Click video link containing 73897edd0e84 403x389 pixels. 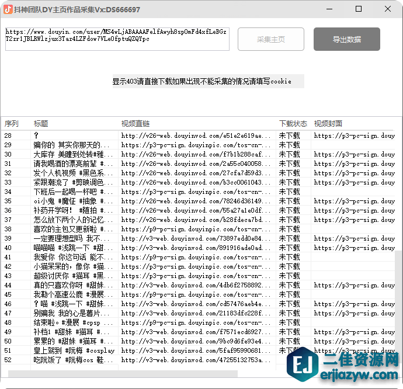point(196,238)
